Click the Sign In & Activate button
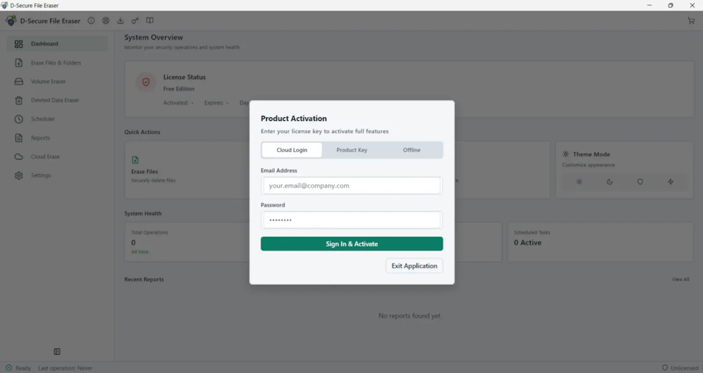The height and width of the screenshot is (373, 703). tap(352, 244)
